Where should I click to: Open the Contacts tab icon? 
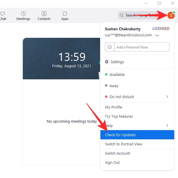point(44,14)
